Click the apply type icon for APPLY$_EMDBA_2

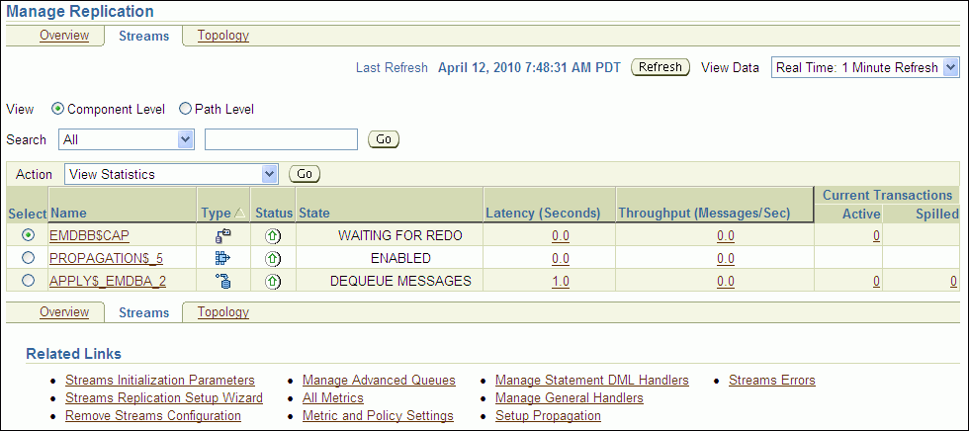[222, 281]
